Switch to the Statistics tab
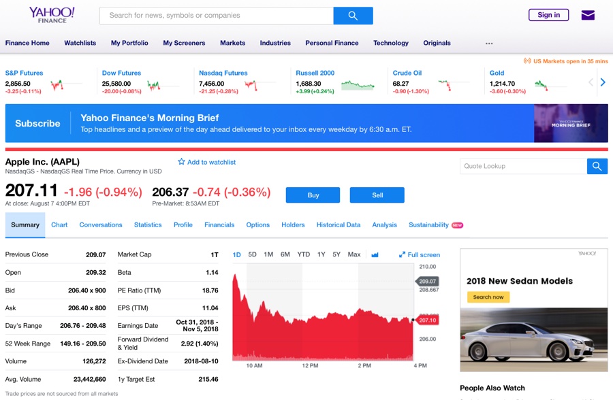613x400 pixels. 148,224
